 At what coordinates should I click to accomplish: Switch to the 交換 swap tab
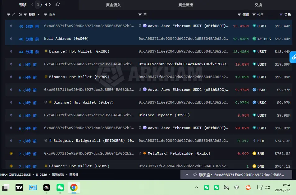(258, 5)
